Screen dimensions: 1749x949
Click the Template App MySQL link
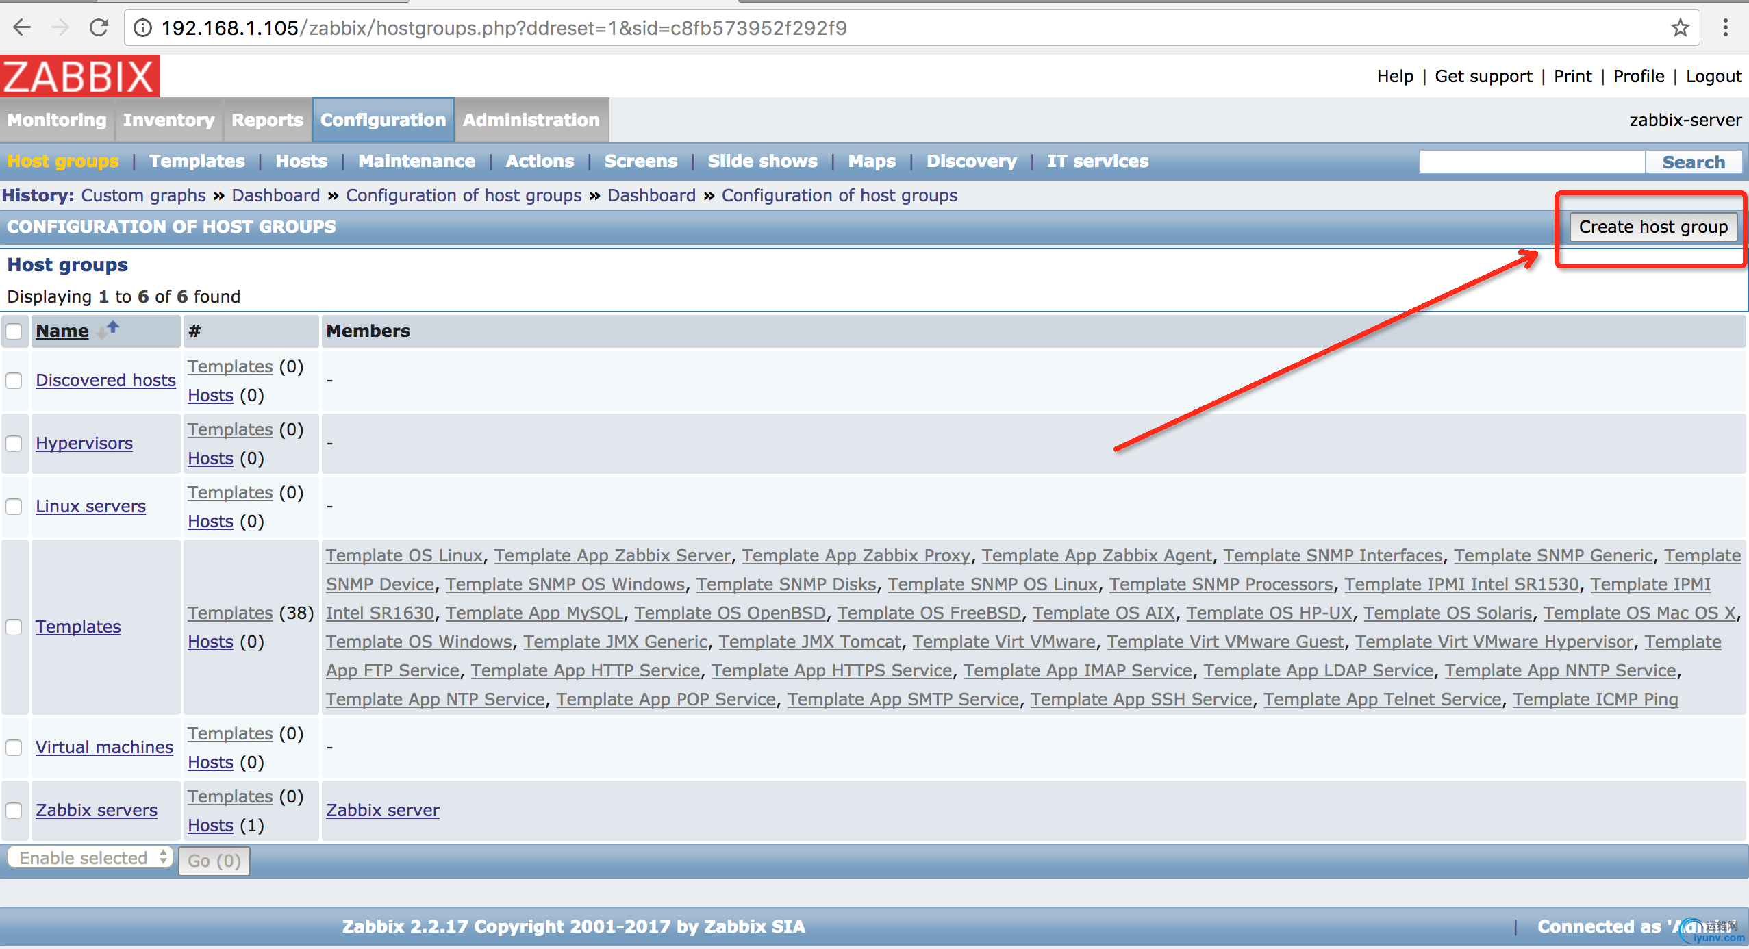click(534, 613)
